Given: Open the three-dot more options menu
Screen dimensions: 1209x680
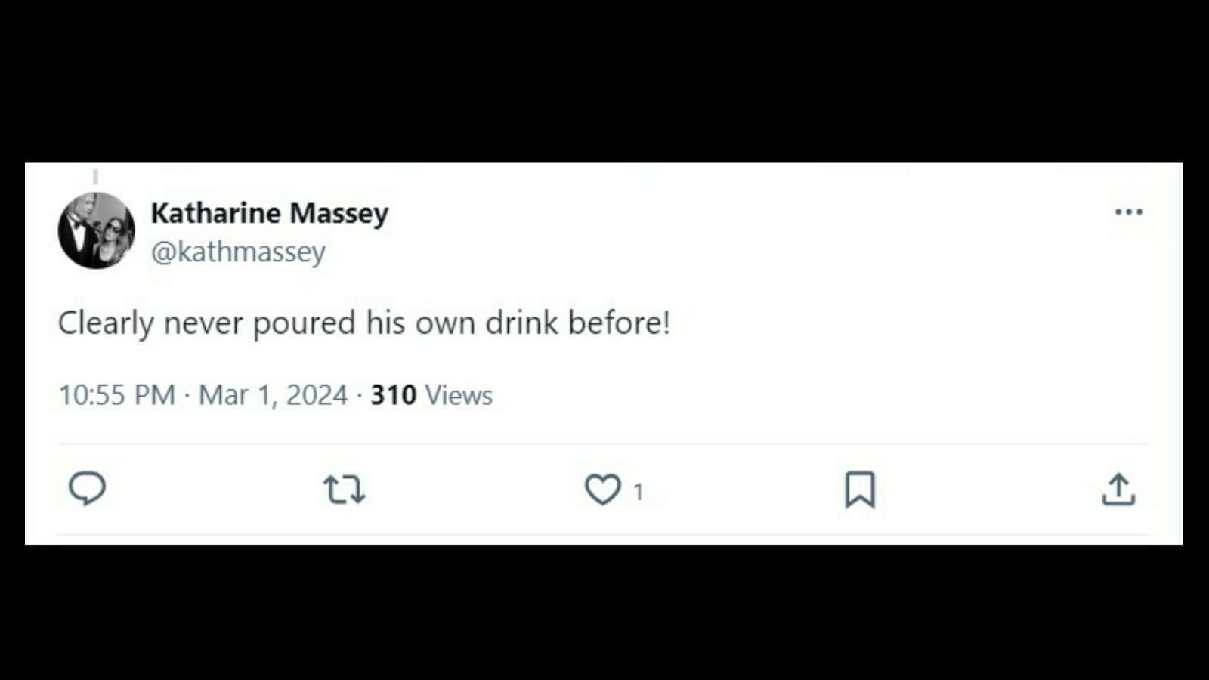Looking at the screenshot, I should pyautogui.click(x=1129, y=212).
